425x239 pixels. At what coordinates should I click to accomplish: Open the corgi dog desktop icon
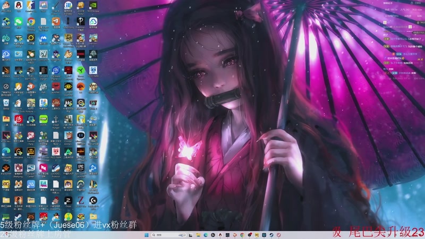[19, 184]
